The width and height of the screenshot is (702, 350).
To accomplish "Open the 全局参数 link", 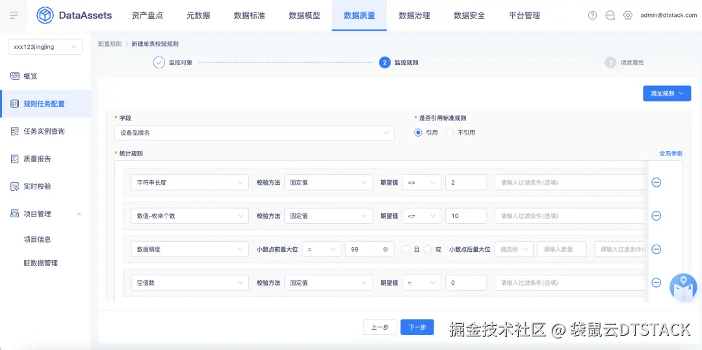I will (x=671, y=154).
